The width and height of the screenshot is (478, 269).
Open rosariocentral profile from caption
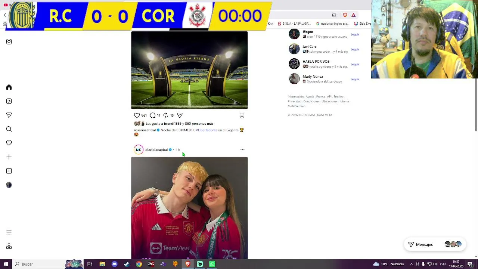click(145, 130)
